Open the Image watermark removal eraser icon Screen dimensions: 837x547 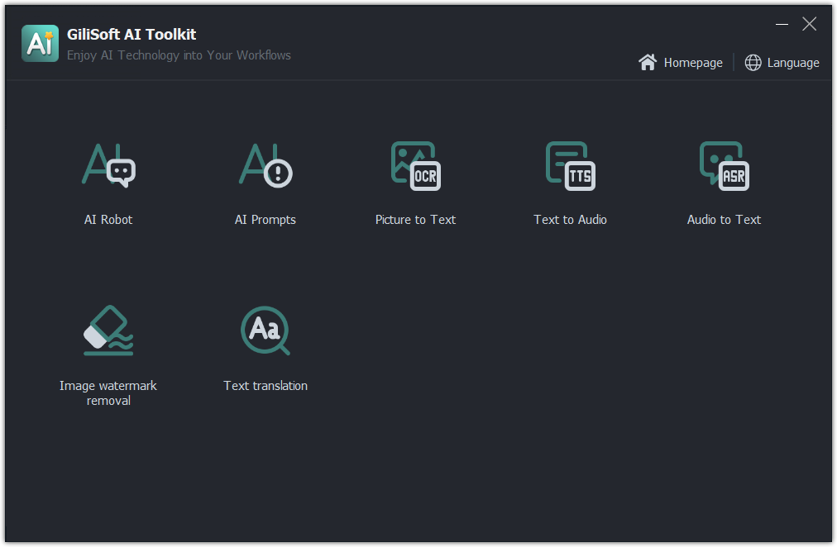(108, 331)
